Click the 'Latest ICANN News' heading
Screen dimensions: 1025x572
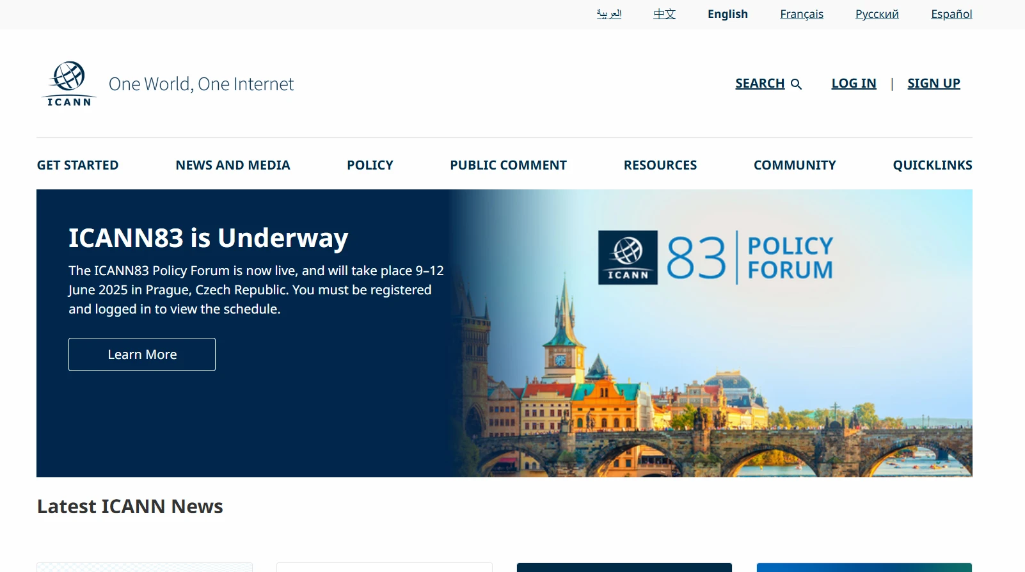coord(130,506)
